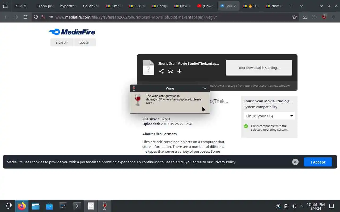This screenshot has height=212, width=340.
Task: Open System Settings from taskbar
Action: click(x=63, y=206)
